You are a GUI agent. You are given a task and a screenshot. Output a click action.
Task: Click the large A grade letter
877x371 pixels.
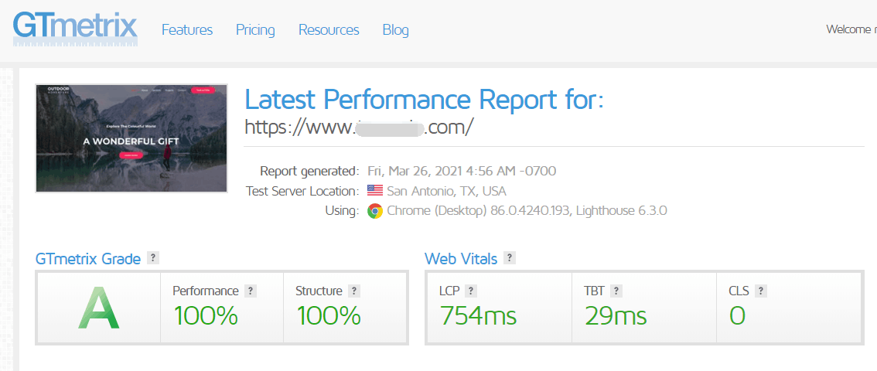[x=98, y=308]
